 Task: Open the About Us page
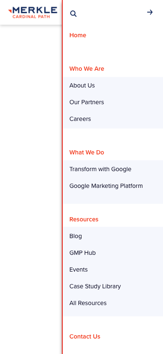click(x=82, y=85)
